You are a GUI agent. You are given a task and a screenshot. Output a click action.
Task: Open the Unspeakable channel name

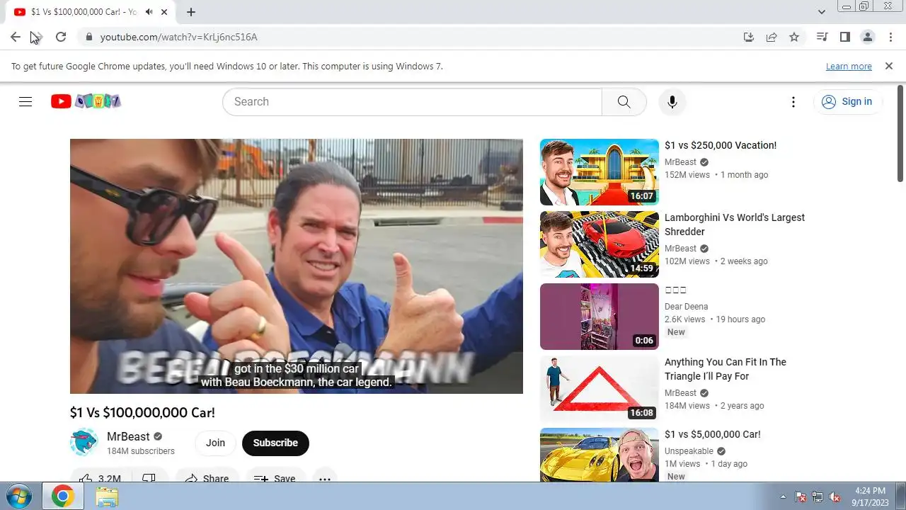point(689,451)
